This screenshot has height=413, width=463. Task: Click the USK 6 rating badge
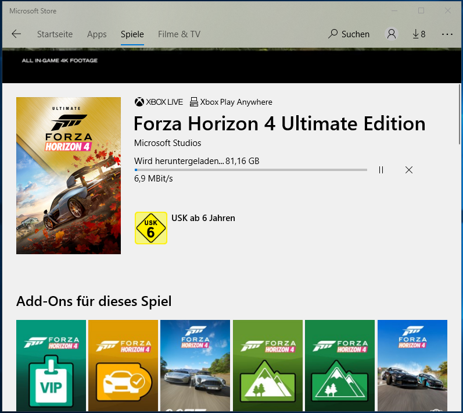click(151, 228)
